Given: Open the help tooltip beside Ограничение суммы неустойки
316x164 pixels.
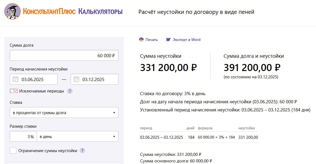Looking at the screenshot, I should click(x=82, y=150).
